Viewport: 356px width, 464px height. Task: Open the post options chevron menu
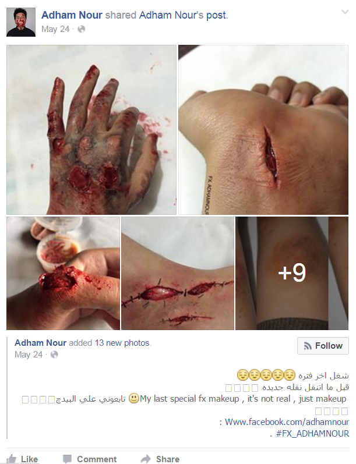pos(345,12)
